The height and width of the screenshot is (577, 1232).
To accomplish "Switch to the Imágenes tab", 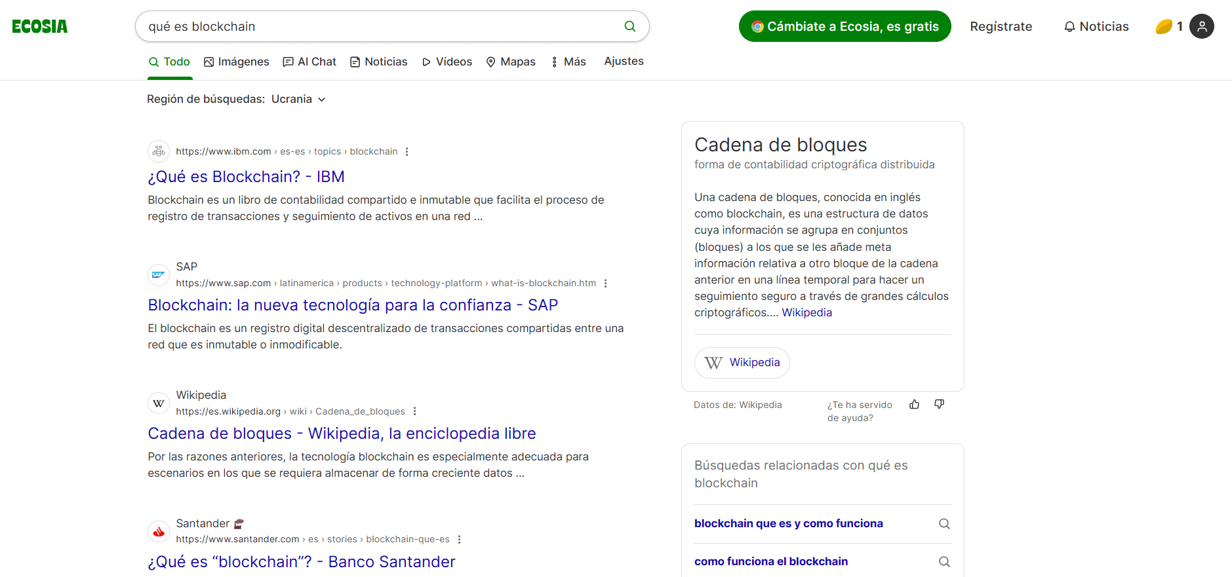I will click(236, 62).
